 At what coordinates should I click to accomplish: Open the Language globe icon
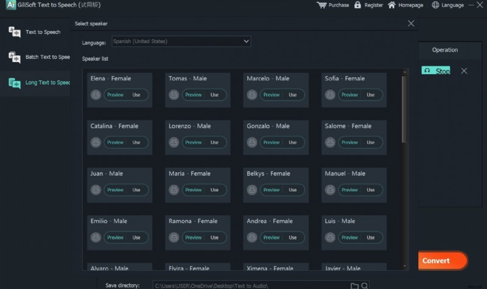435,5
